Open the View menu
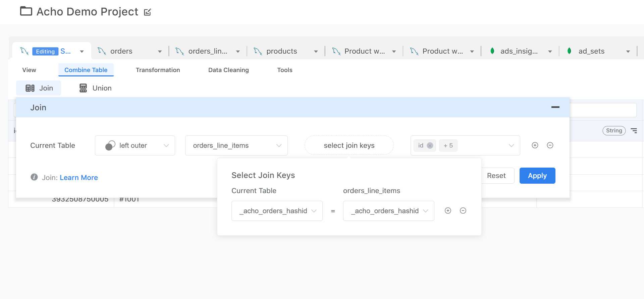Image resolution: width=644 pixels, height=299 pixels. [29, 70]
